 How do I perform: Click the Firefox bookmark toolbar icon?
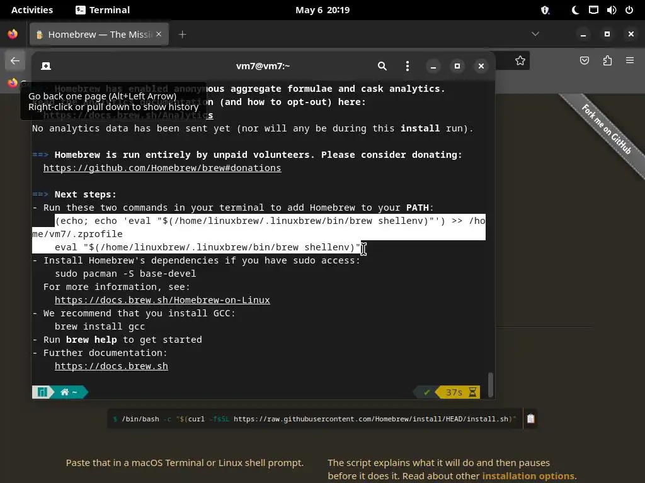(x=13, y=83)
